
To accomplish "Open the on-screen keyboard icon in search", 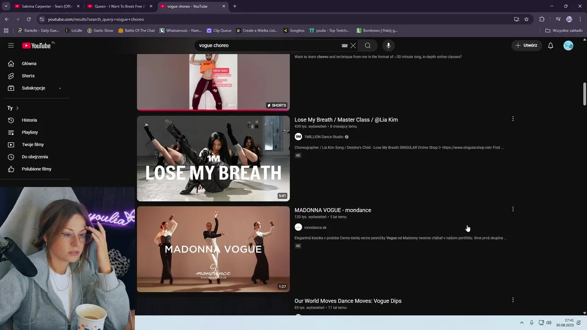I will [x=345, y=45].
